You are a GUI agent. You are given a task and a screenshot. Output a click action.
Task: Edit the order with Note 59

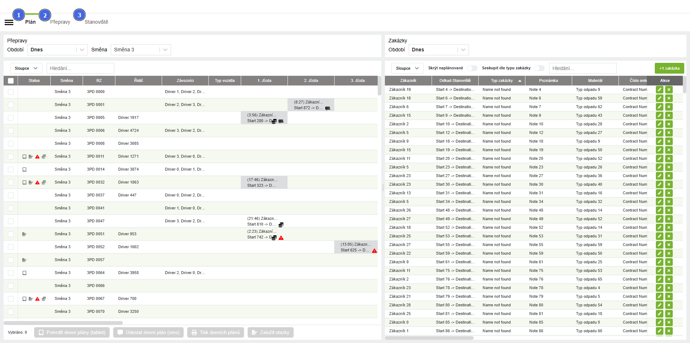point(659,253)
